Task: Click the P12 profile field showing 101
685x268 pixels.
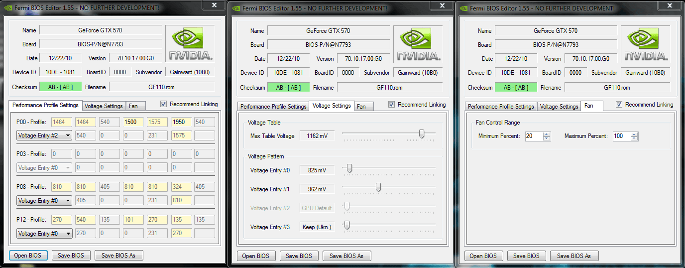Action: (x=133, y=220)
